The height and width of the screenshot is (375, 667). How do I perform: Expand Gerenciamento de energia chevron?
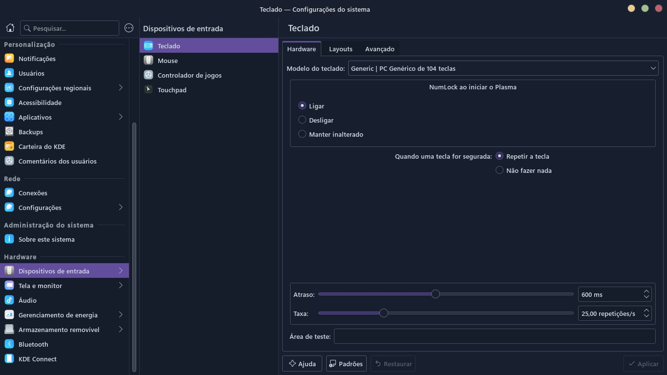tap(121, 315)
